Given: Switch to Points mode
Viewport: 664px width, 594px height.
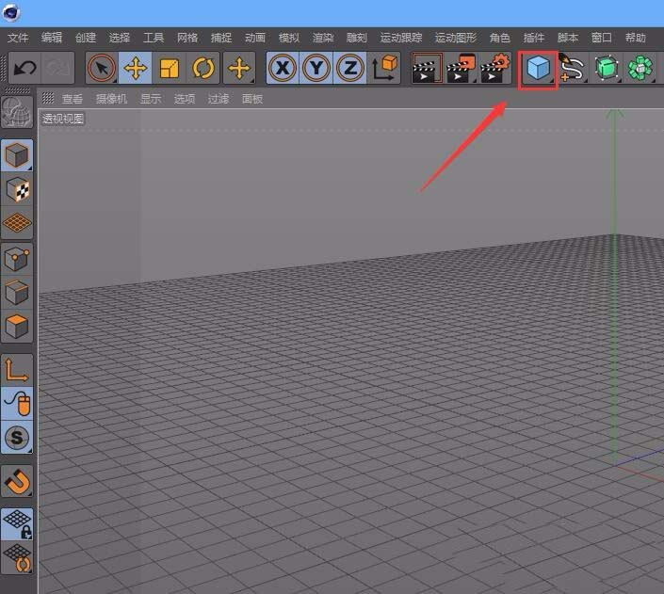Looking at the screenshot, I should (17, 259).
